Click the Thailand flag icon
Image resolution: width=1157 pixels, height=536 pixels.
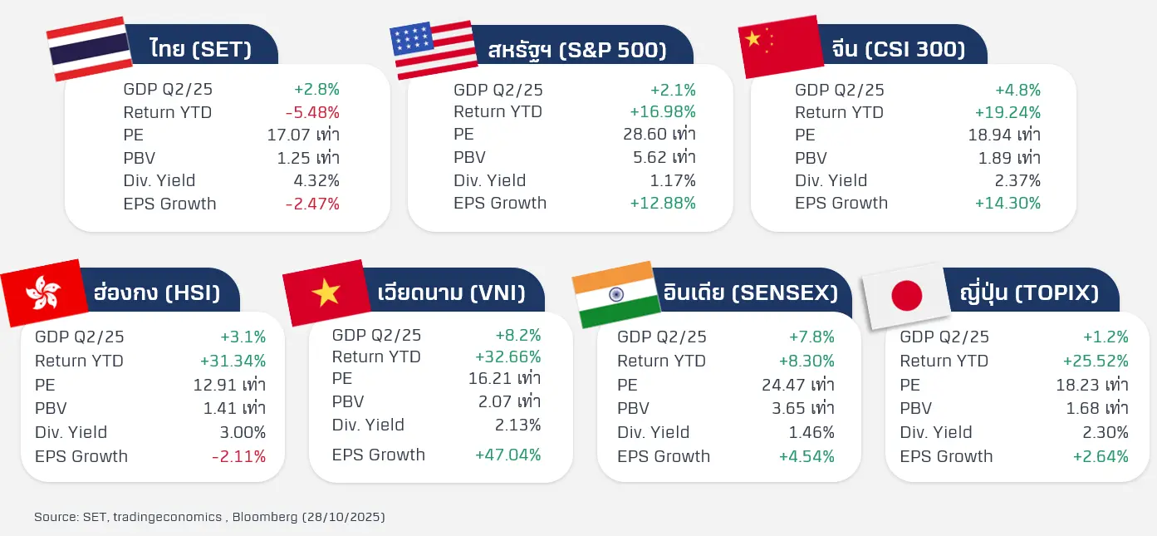click(89, 48)
